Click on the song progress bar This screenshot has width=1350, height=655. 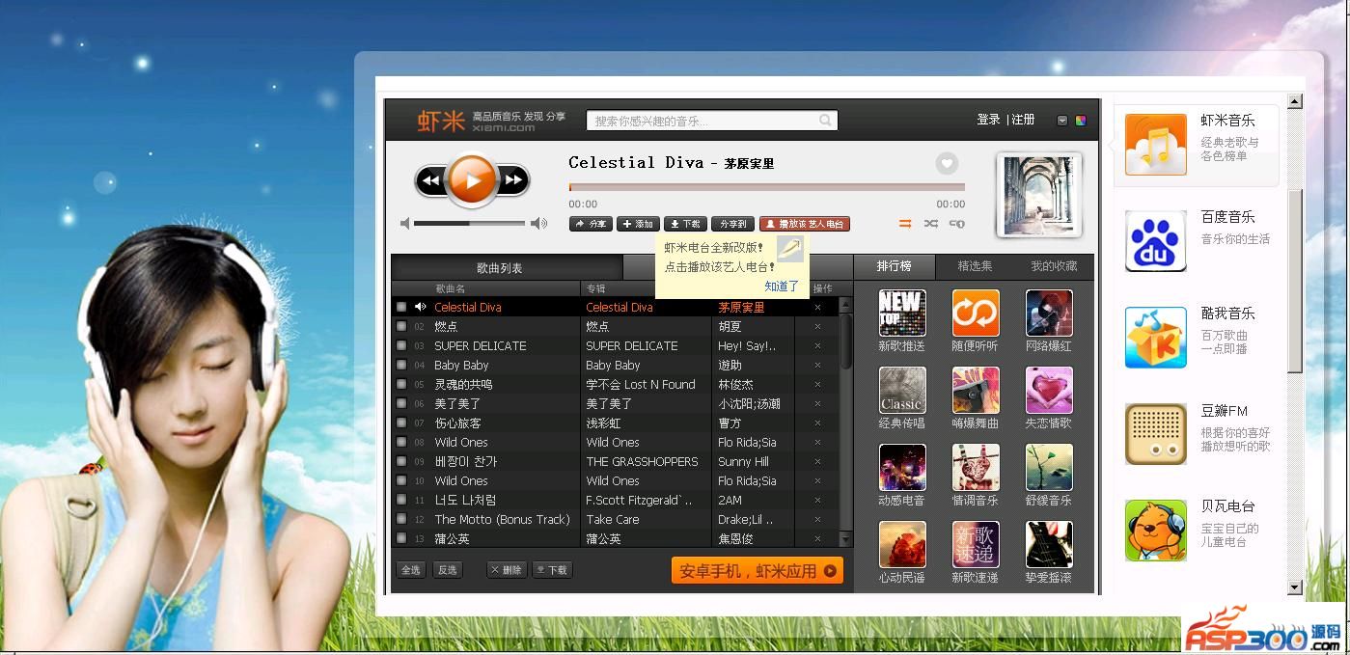(767, 187)
